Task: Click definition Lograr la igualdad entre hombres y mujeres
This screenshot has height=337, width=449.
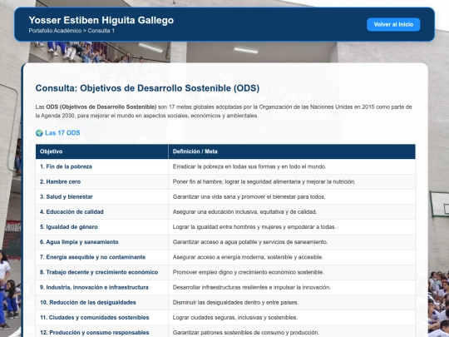Action: 292,227
